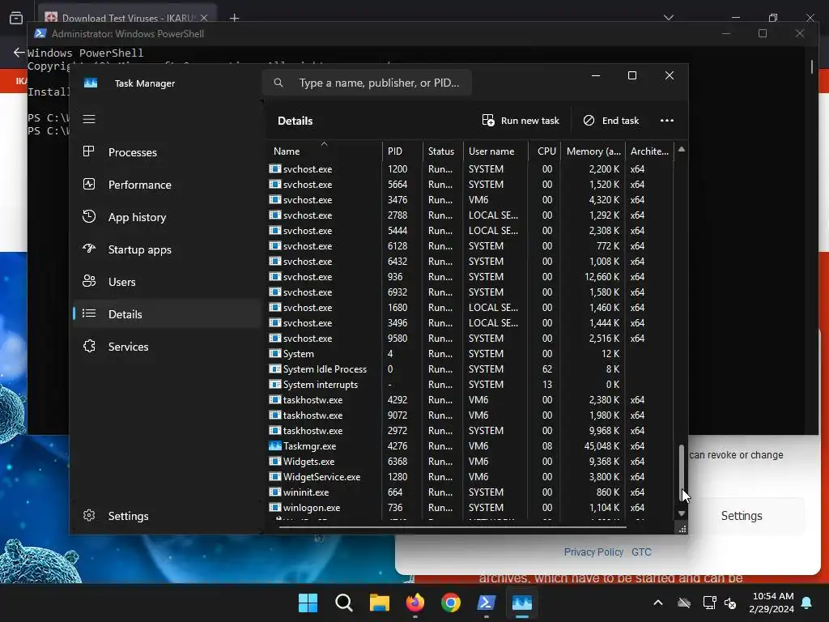Click the Settings button in cookie dialog

click(x=742, y=516)
